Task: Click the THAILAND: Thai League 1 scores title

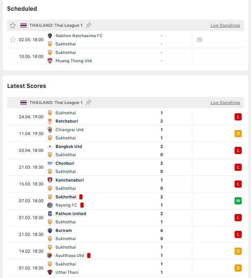Action: (x=56, y=103)
